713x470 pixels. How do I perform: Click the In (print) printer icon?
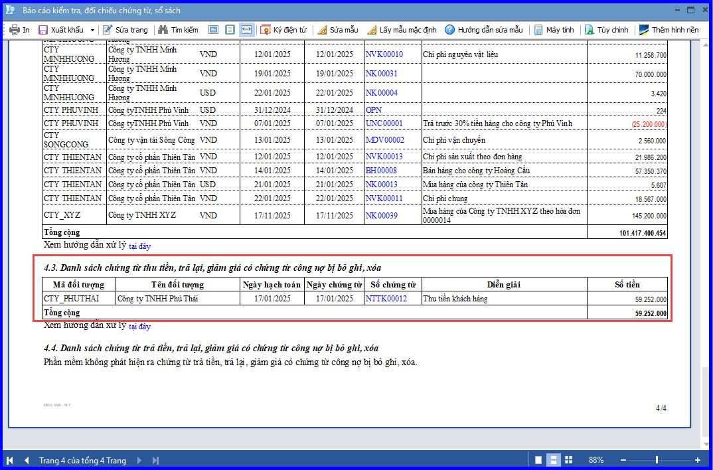pyautogui.click(x=15, y=30)
